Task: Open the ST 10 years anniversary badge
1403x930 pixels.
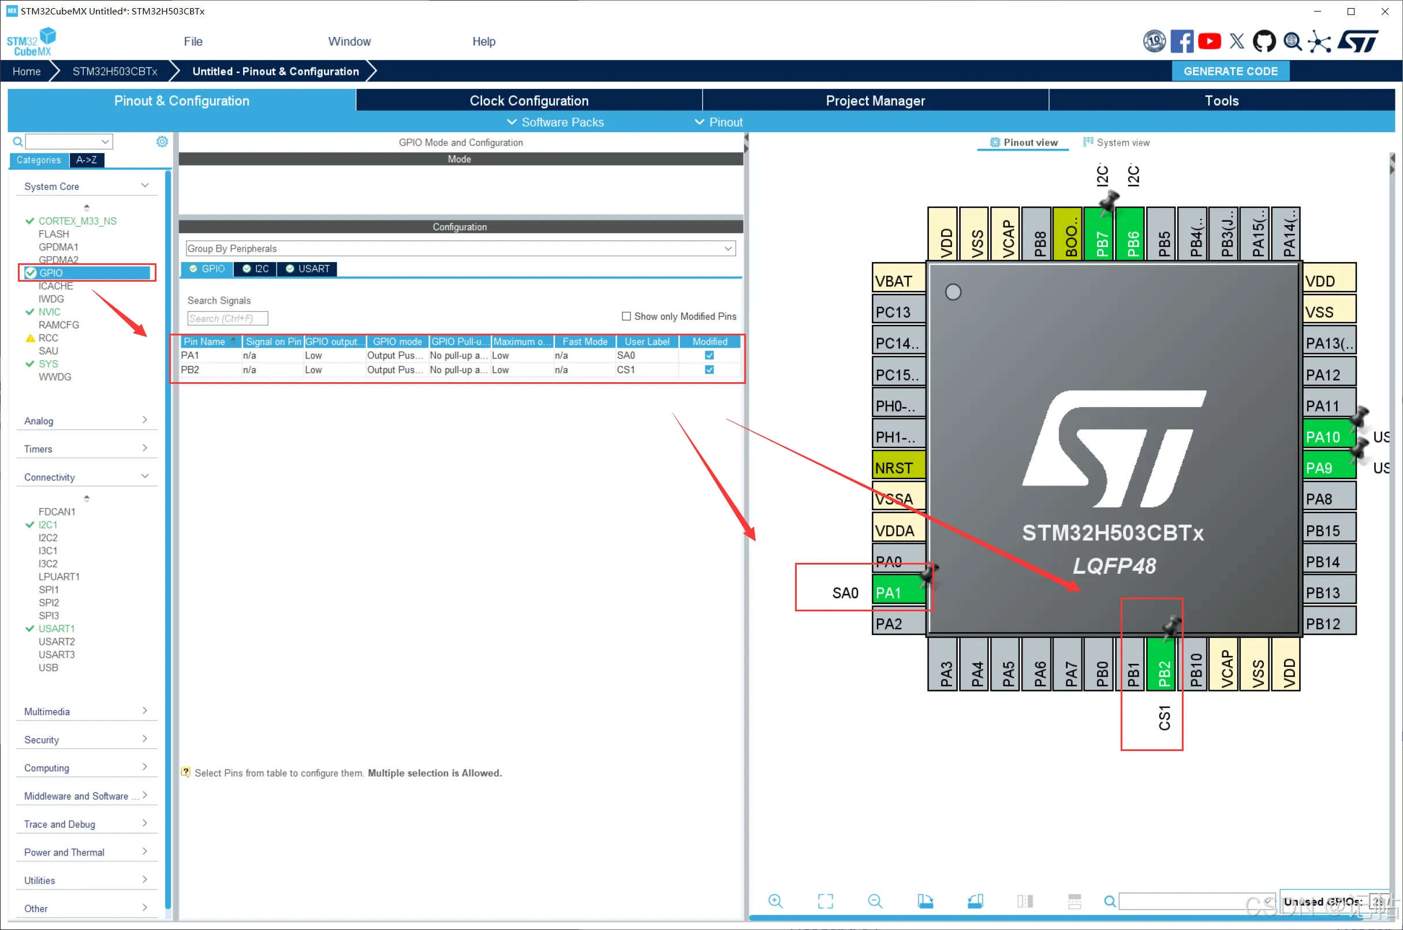Action: click(x=1154, y=42)
